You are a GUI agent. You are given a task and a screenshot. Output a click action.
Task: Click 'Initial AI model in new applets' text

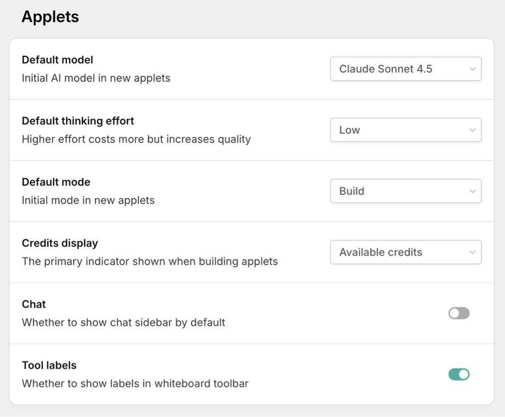(x=96, y=78)
